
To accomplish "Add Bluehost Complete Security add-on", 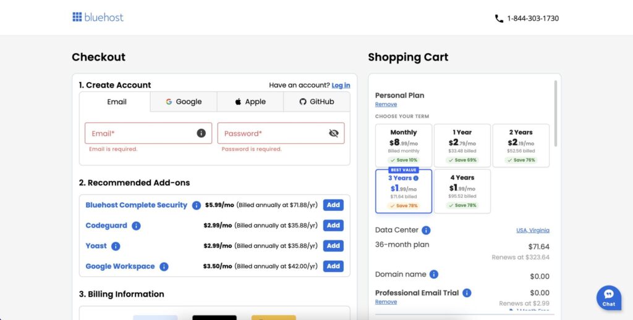I will coord(333,205).
